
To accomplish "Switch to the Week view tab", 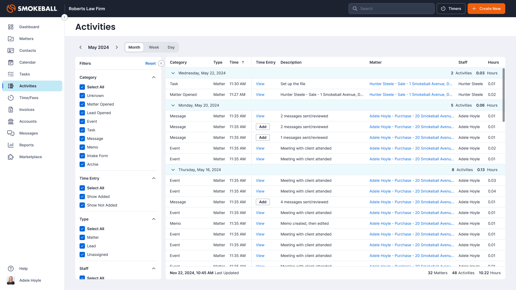I will point(154,47).
